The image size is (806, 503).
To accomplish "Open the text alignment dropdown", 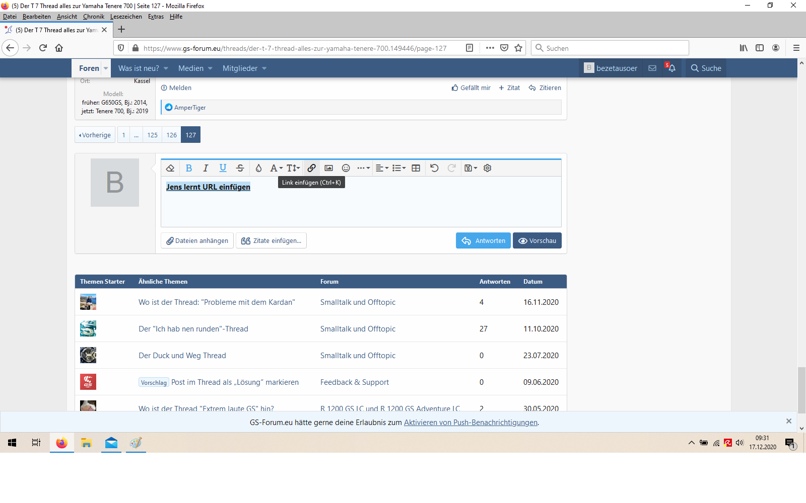I will click(x=382, y=168).
